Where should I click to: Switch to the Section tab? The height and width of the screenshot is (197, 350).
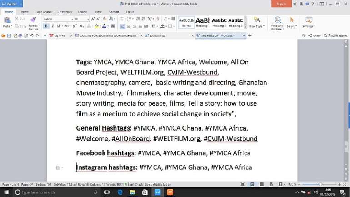[114, 12]
